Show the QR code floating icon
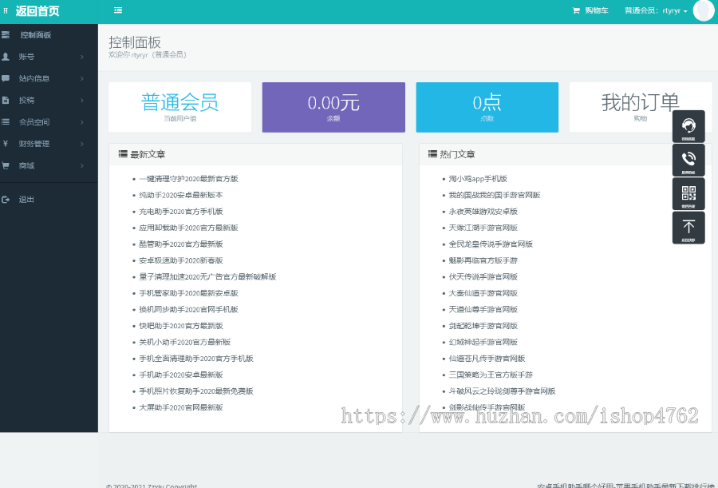 (688, 194)
